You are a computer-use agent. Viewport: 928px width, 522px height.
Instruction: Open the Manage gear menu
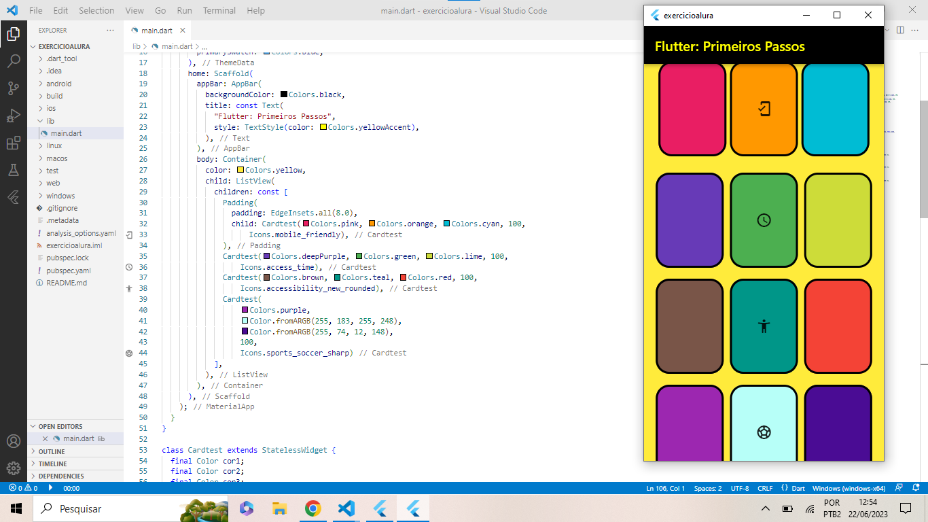point(14,468)
